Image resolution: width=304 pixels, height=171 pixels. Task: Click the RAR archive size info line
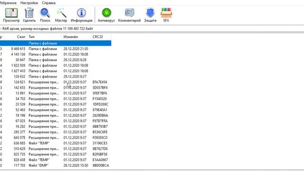tap(47, 28)
